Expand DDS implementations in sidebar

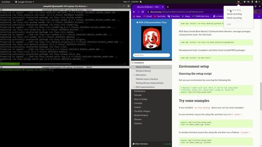coord(134,87)
